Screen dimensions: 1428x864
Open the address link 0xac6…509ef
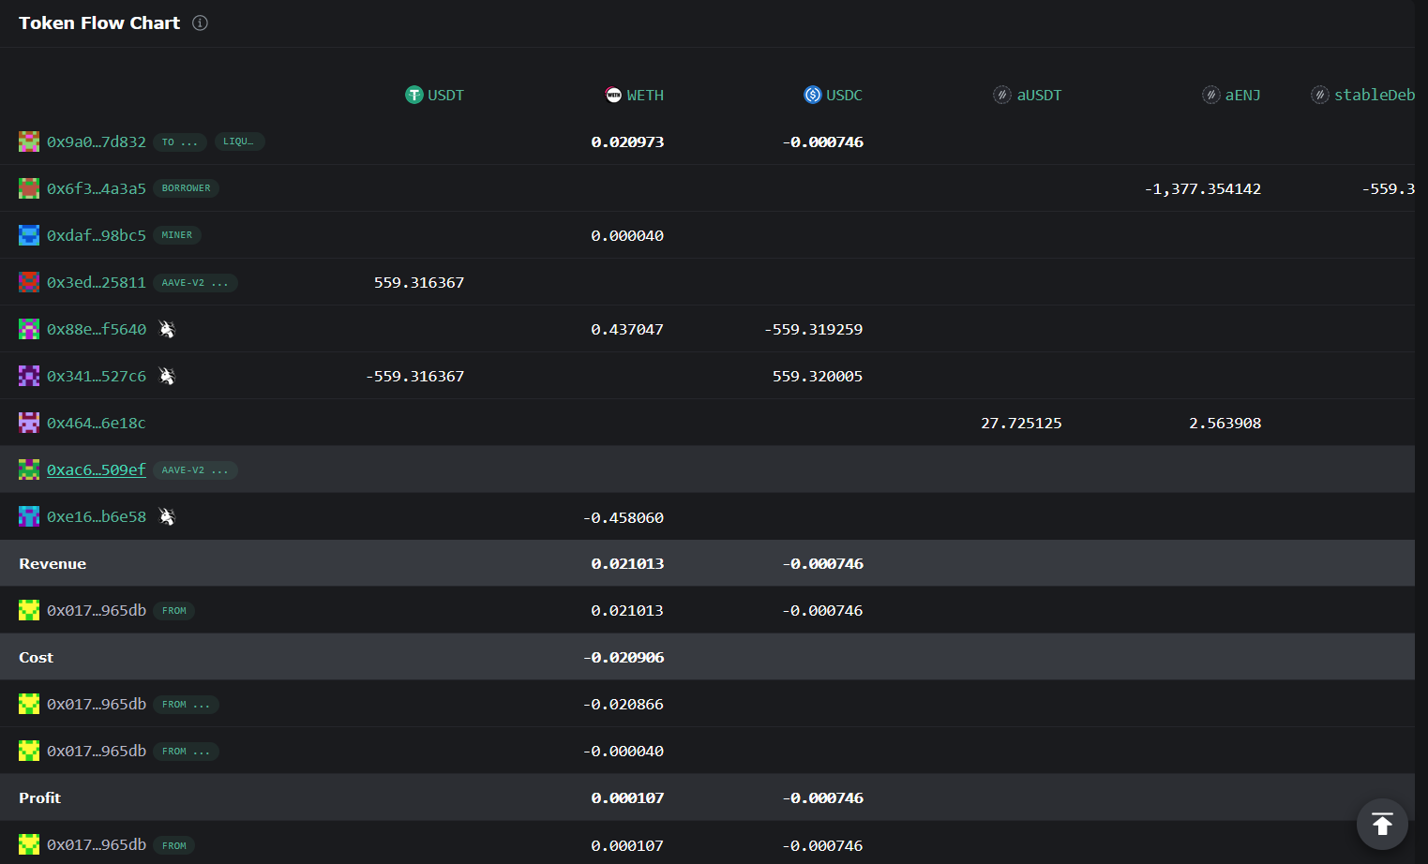97,469
